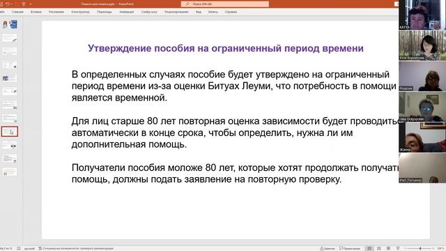
Task: Select Жанна participant video tile
Action: coord(422,137)
